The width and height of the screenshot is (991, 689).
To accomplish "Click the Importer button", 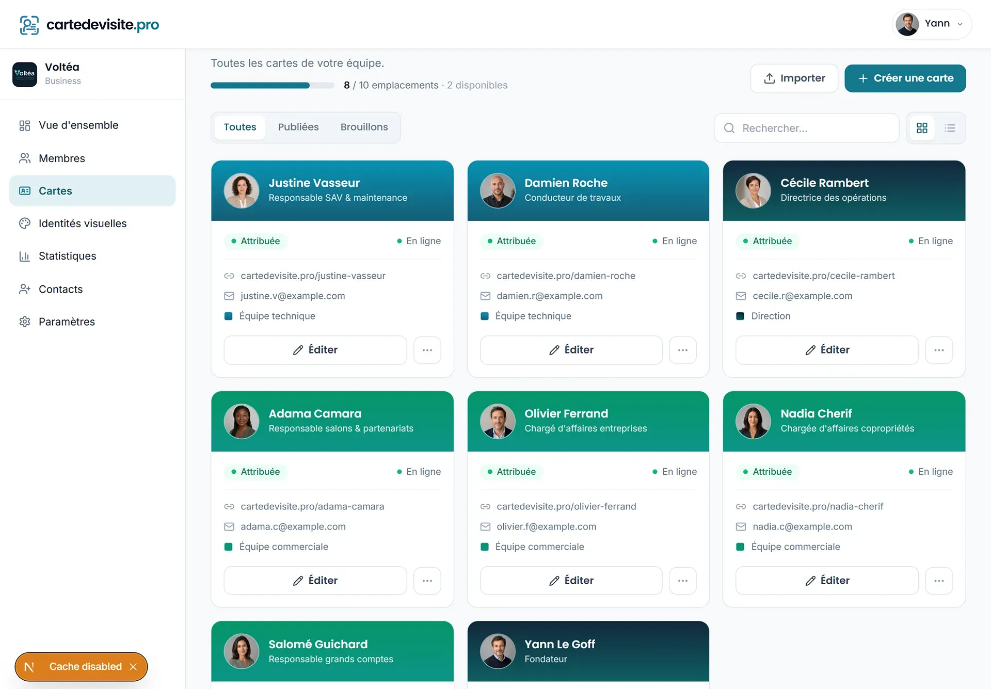I will pos(794,78).
